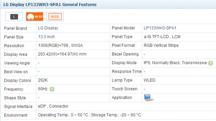Click the "a-Si TFT-LCD , LCM" panel type value
216x121 pixels.
tap(162, 37)
